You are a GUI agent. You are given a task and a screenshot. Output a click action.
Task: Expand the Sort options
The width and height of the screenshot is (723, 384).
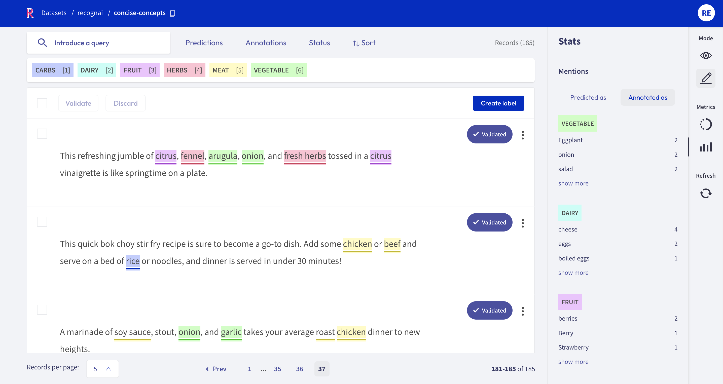364,43
